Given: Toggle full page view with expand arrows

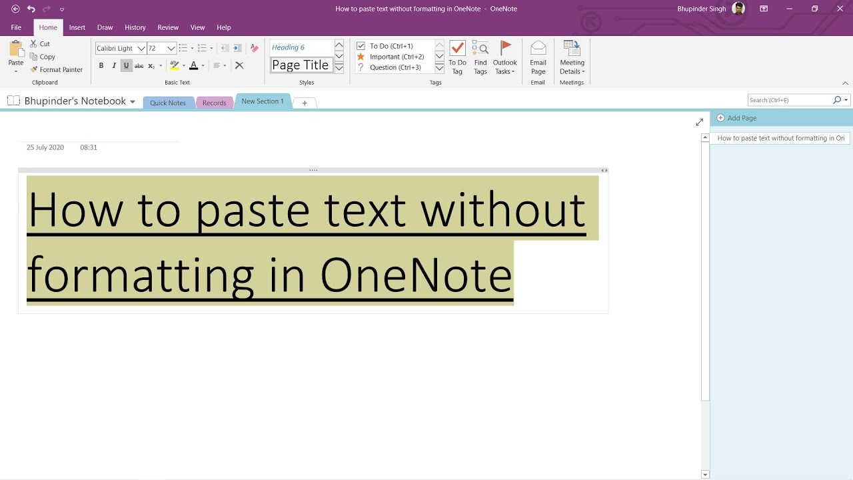Looking at the screenshot, I should click(x=699, y=122).
